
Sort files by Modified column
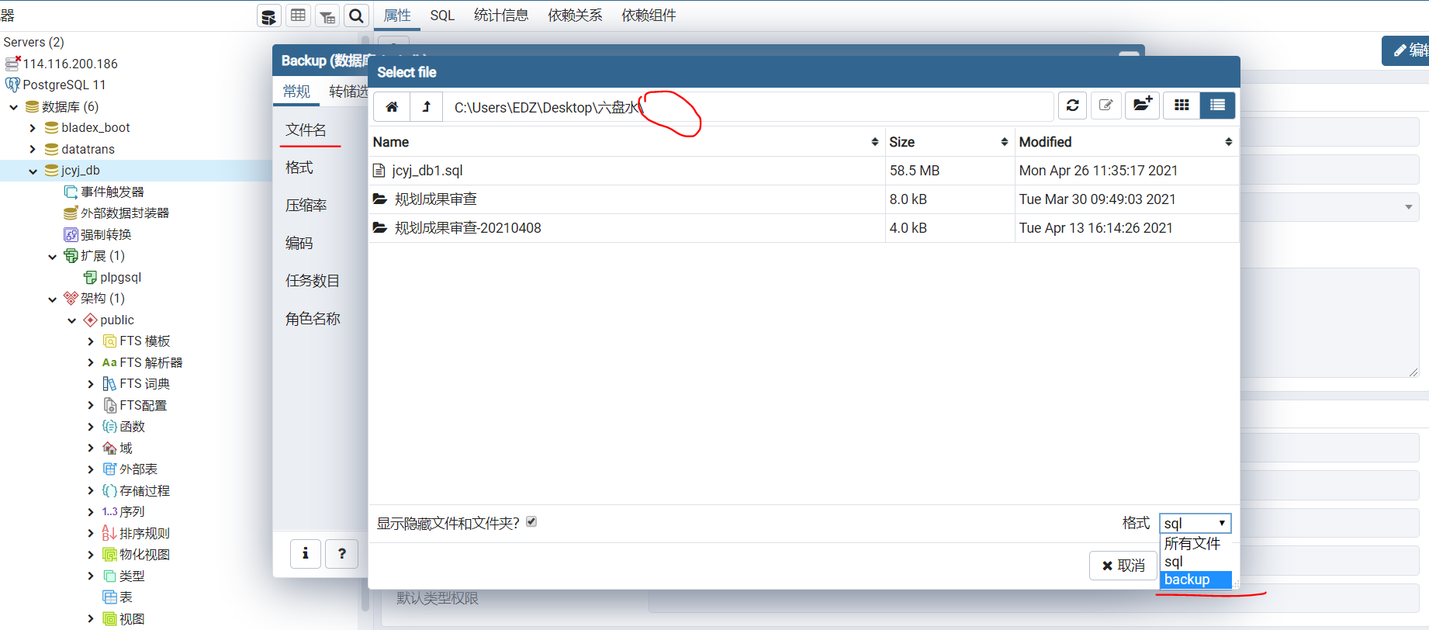click(x=1126, y=142)
